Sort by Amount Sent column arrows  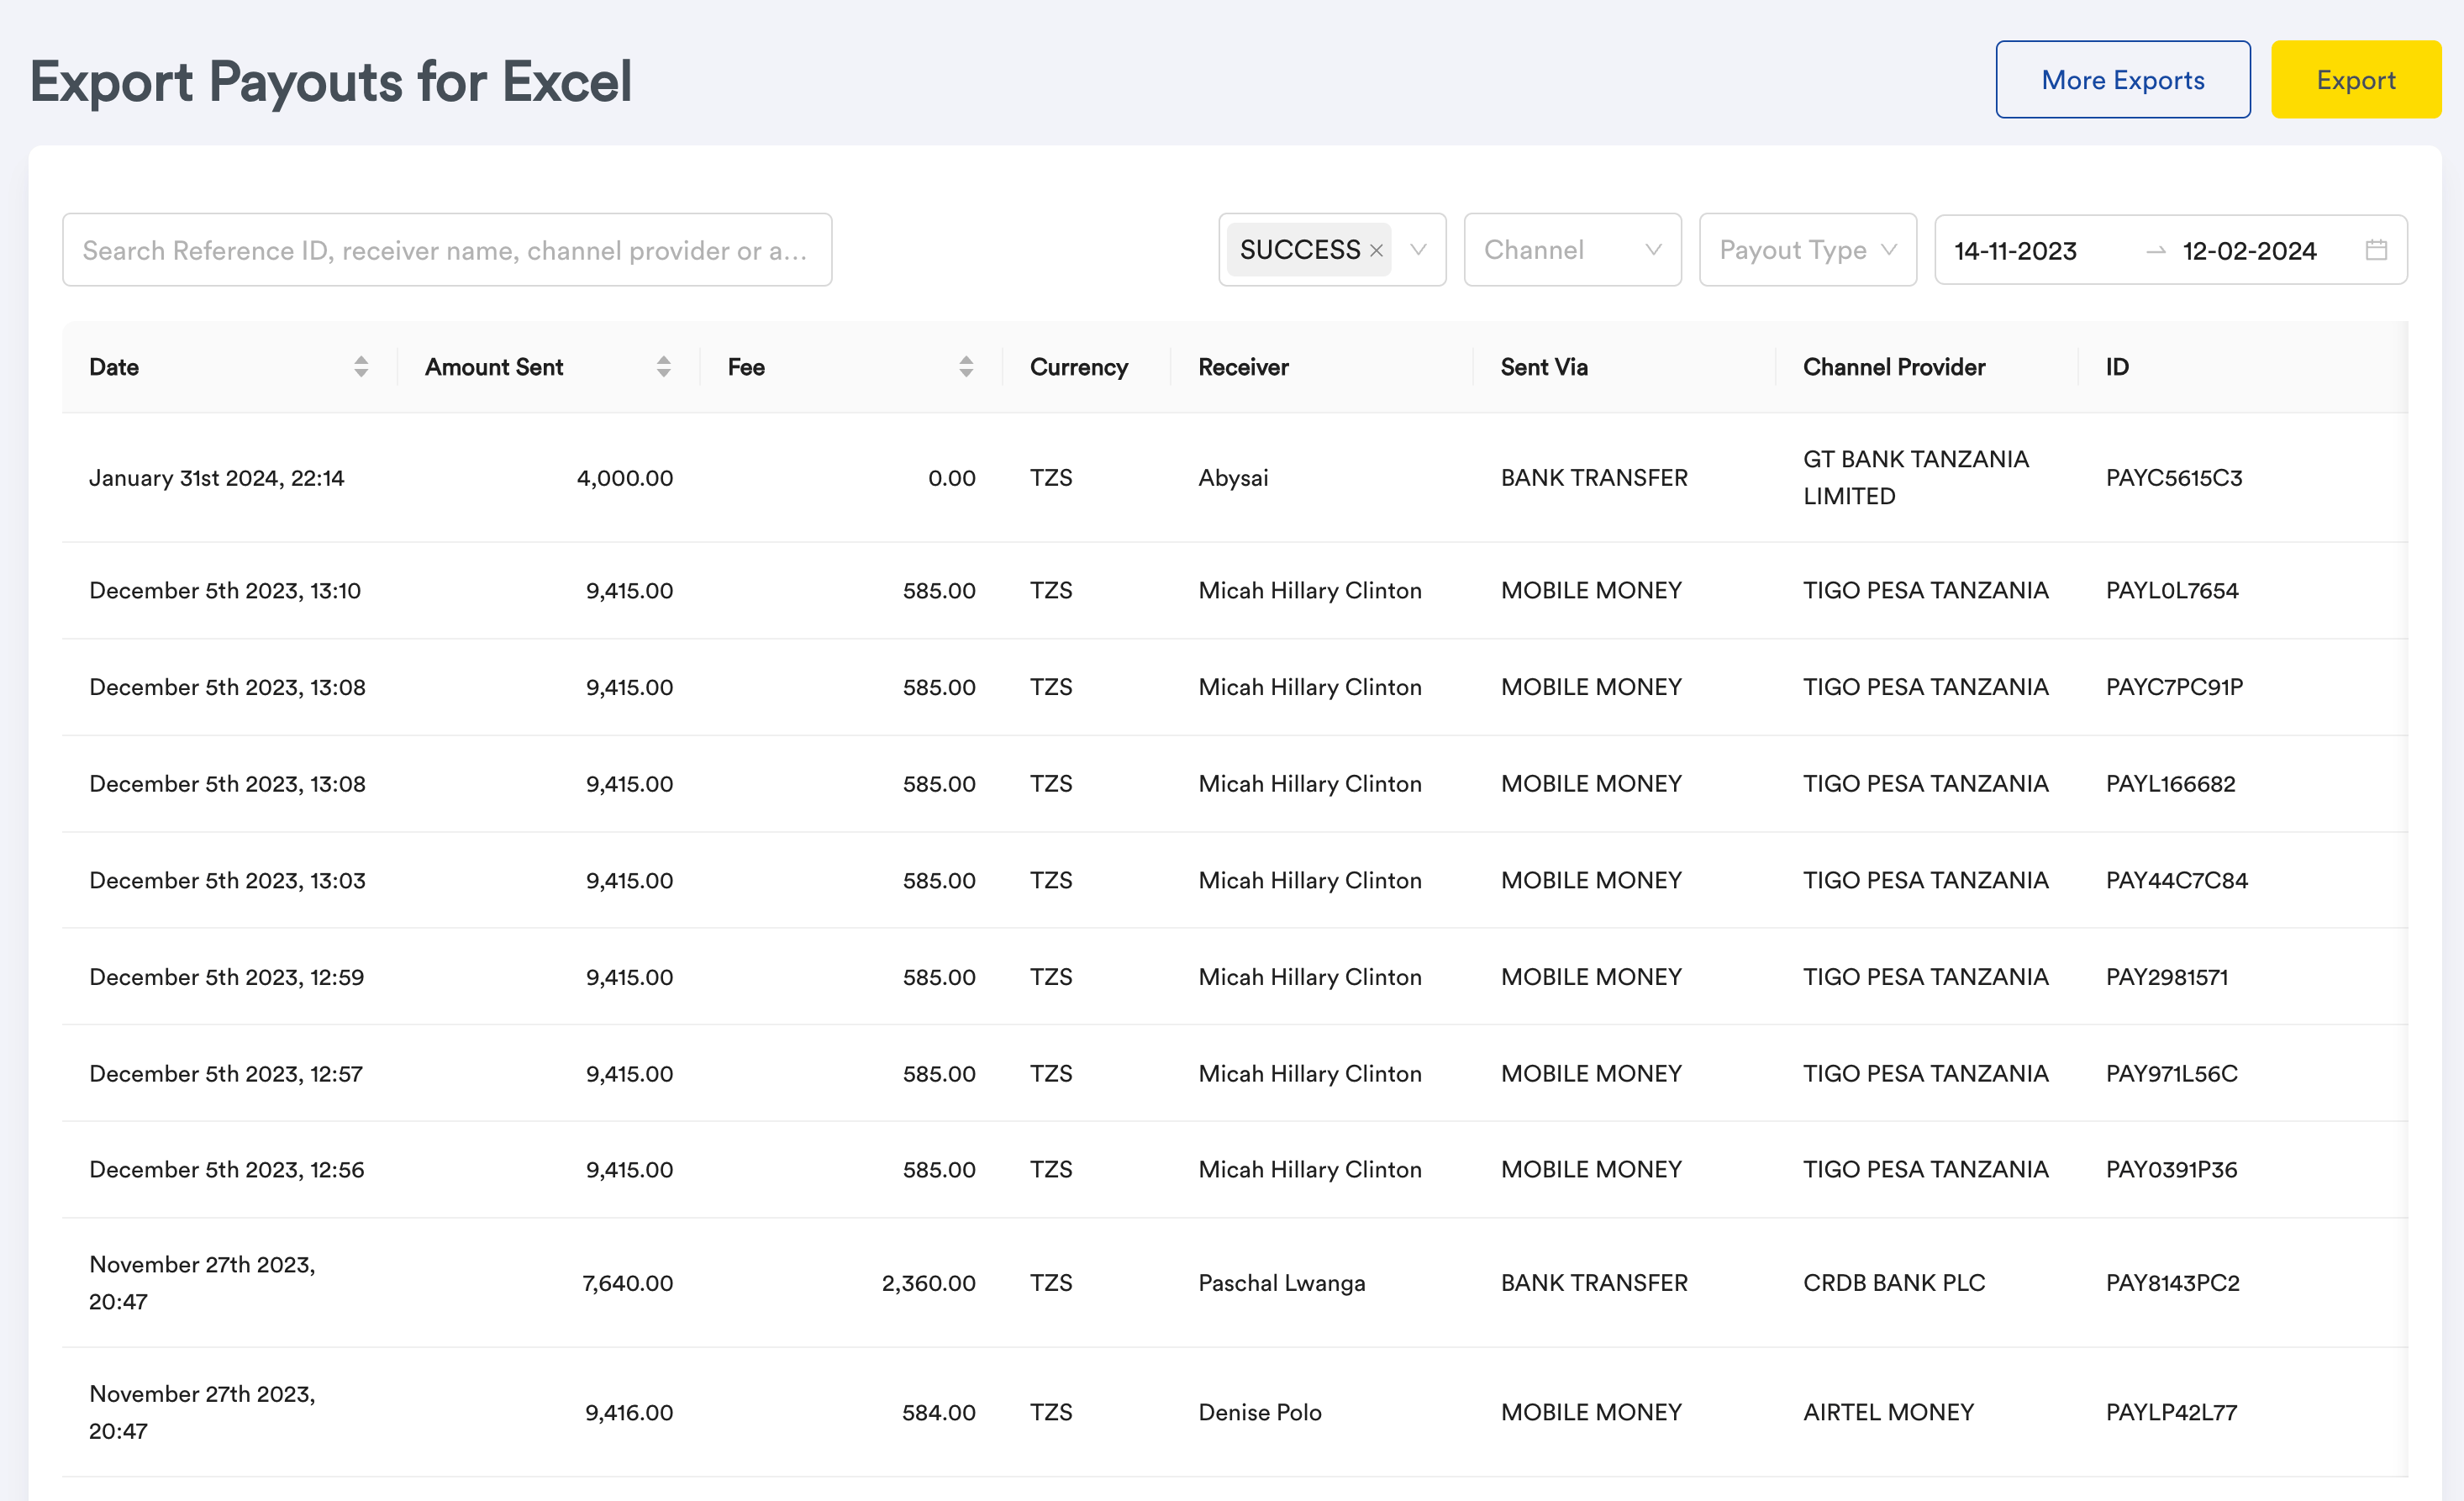click(663, 367)
